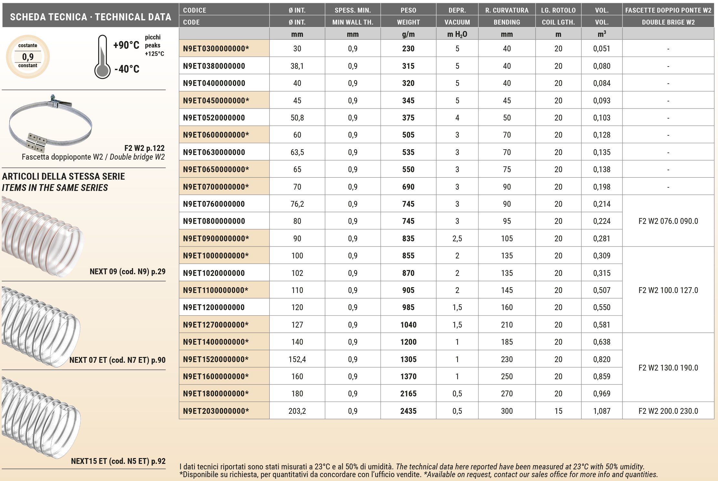Click the SCHEDA TECNICA title banner
The height and width of the screenshot is (481, 718).
[90, 17]
